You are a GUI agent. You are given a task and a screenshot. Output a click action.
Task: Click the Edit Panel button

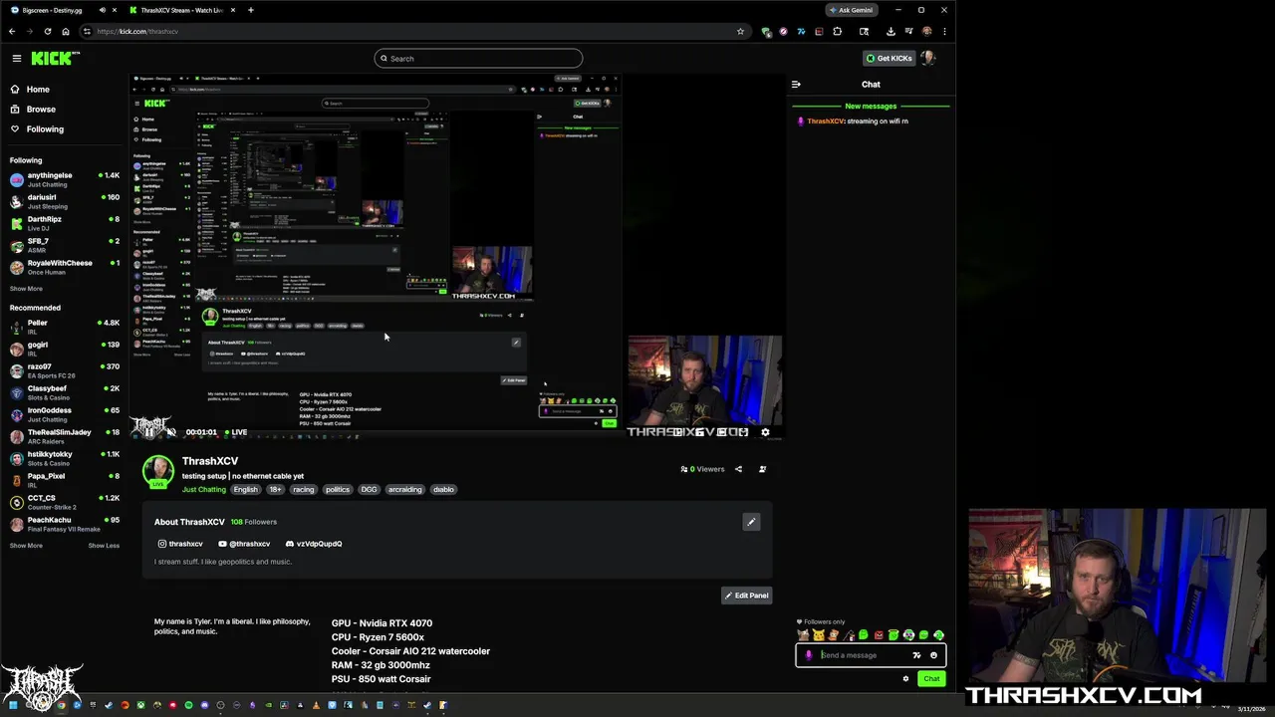point(746,596)
